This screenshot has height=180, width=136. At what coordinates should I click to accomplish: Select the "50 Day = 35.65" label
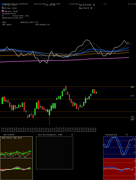pyautogui.click(x=11, y=8)
